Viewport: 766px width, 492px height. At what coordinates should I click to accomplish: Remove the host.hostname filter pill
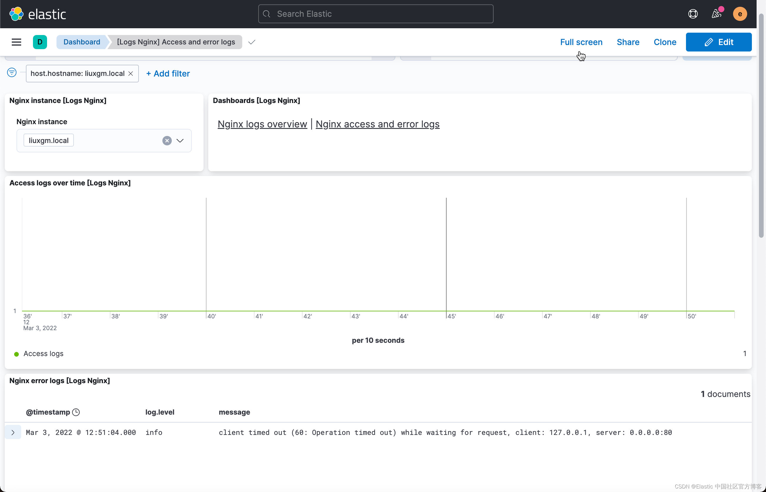pos(131,74)
